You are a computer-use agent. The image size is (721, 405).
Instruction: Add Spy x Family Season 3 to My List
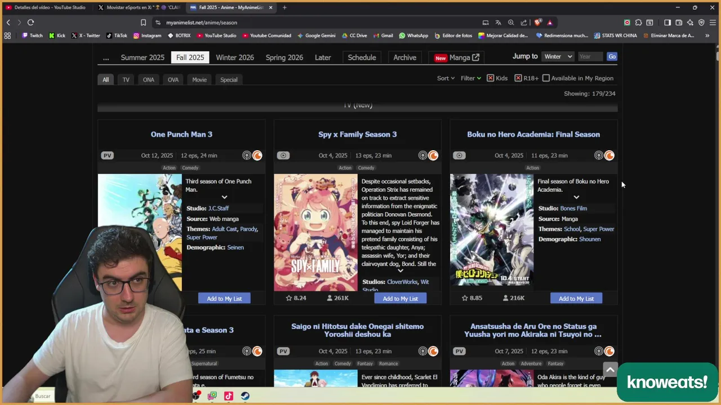pos(400,299)
